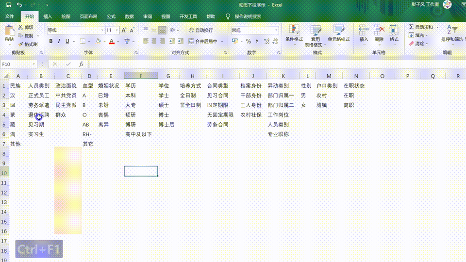This screenshot has width=466, height=262.
Task: Apply the comma style number format
Action: point(257,41)
